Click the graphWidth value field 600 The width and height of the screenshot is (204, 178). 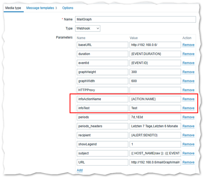(155, 81)
